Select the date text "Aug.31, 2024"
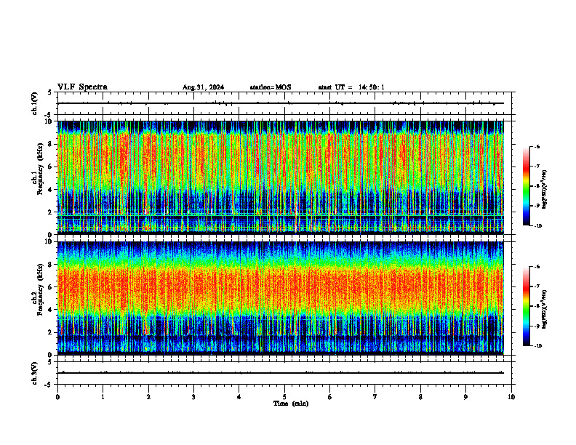This screenshot has height=445, width=576. pos(203,87)
